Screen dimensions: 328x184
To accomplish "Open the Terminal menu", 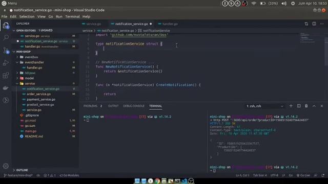I will [x=72, y=16].
